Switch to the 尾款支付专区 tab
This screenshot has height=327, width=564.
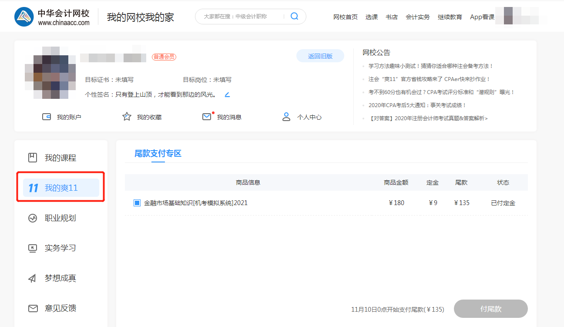point(158,154)
